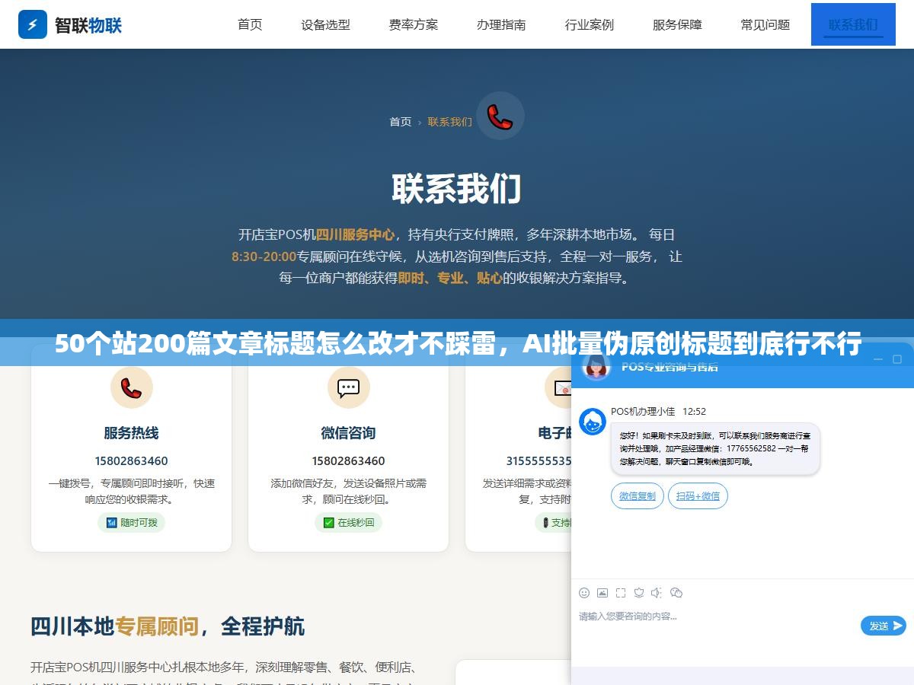
Task: Select 行业案例 navigation item
Action: (589, 24)
